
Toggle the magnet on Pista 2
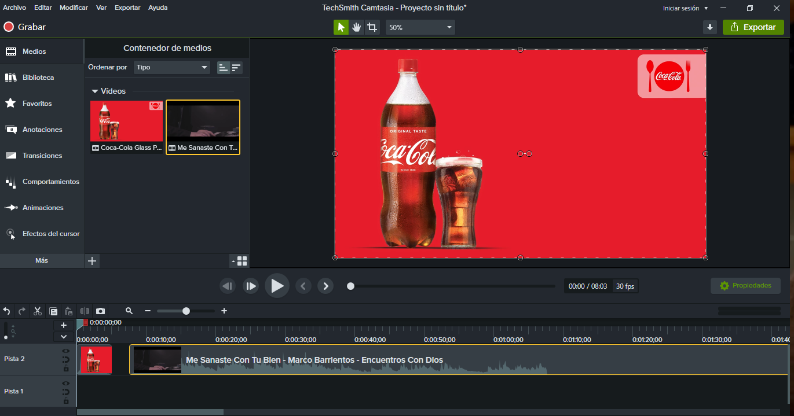(66, 359)
